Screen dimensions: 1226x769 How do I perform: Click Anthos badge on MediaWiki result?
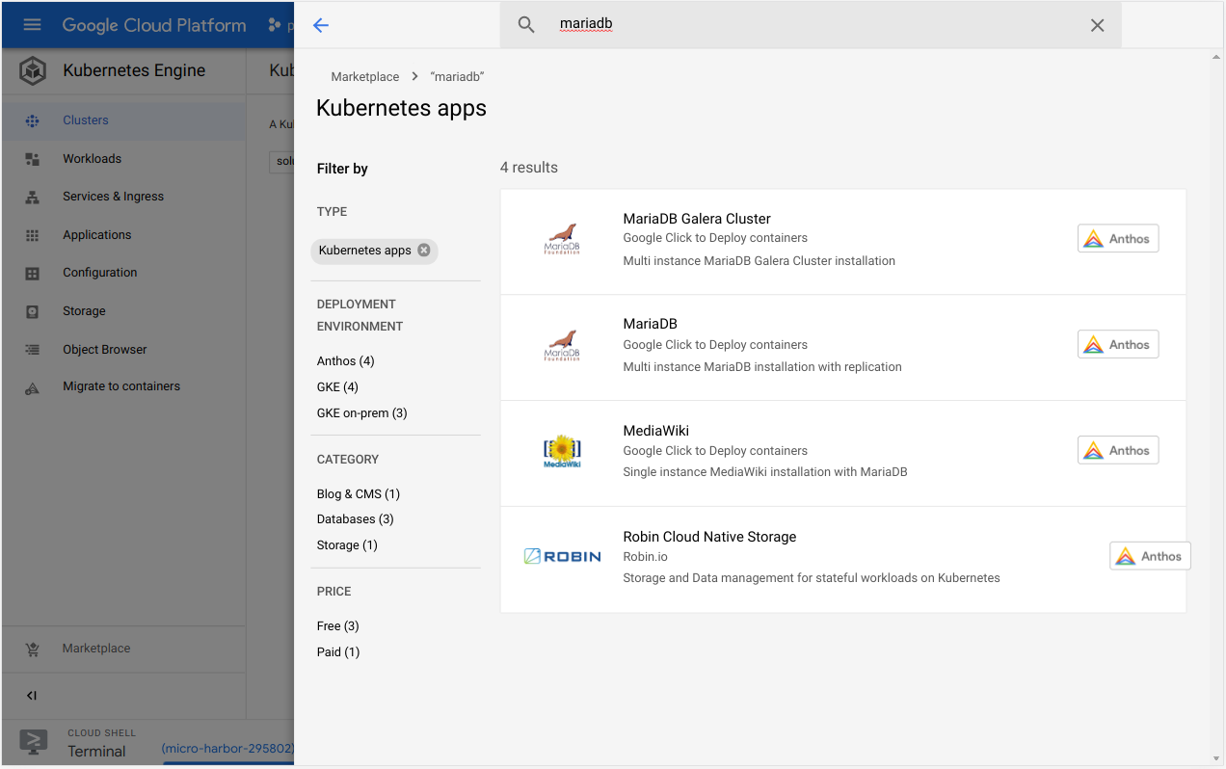[1117, 451]
